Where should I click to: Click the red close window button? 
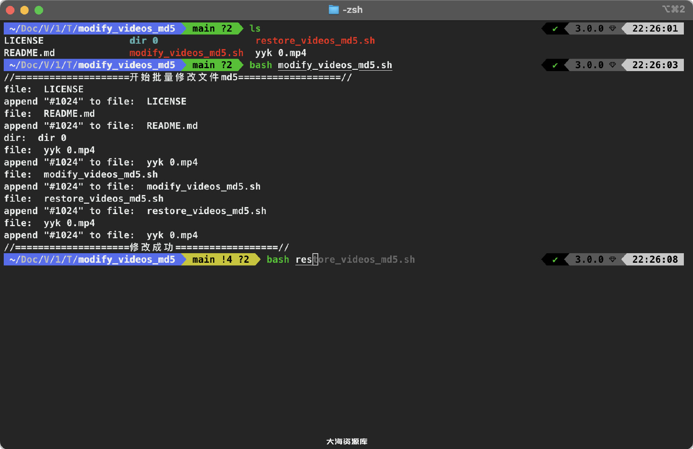coord(10,10)
